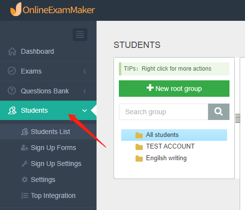This screenshot has width=245, height=210.
Task: Click the Sign Up Settings wrench icon
Action: click(25, 164)
